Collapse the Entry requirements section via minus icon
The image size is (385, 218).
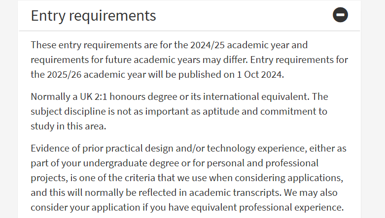pos(340,15)
